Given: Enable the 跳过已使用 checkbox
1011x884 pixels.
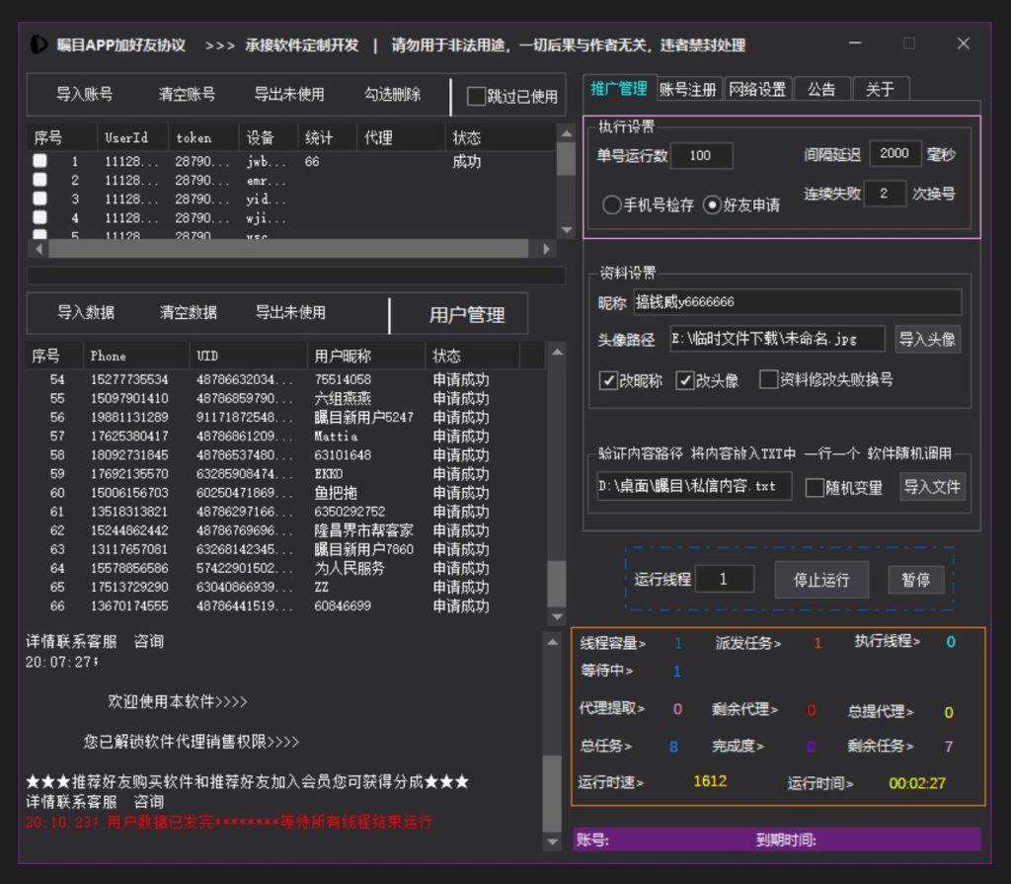Looking at the screenshot, I should tap(477, 97).
